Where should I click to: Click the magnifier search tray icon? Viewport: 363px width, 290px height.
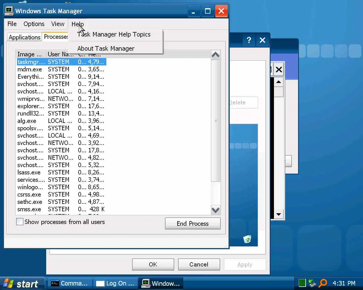click(323, 283)
